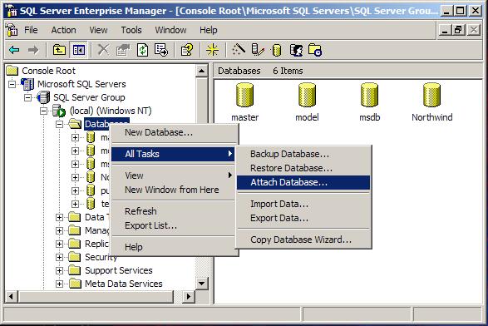Select Meta Data Services in tree
Image resolution: width=488 pixels, height=326 pixels.
(x=124, y=284)
